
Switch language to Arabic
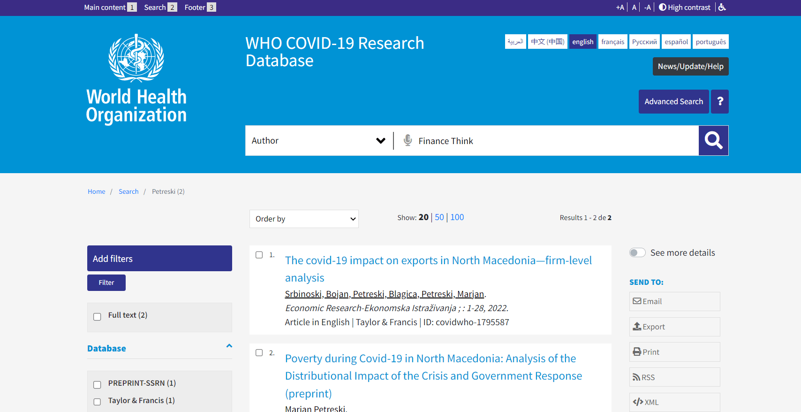point(515,41)
